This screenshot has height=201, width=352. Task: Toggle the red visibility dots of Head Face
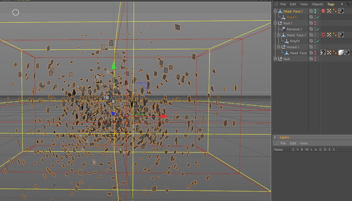click(x=315, y=53)
